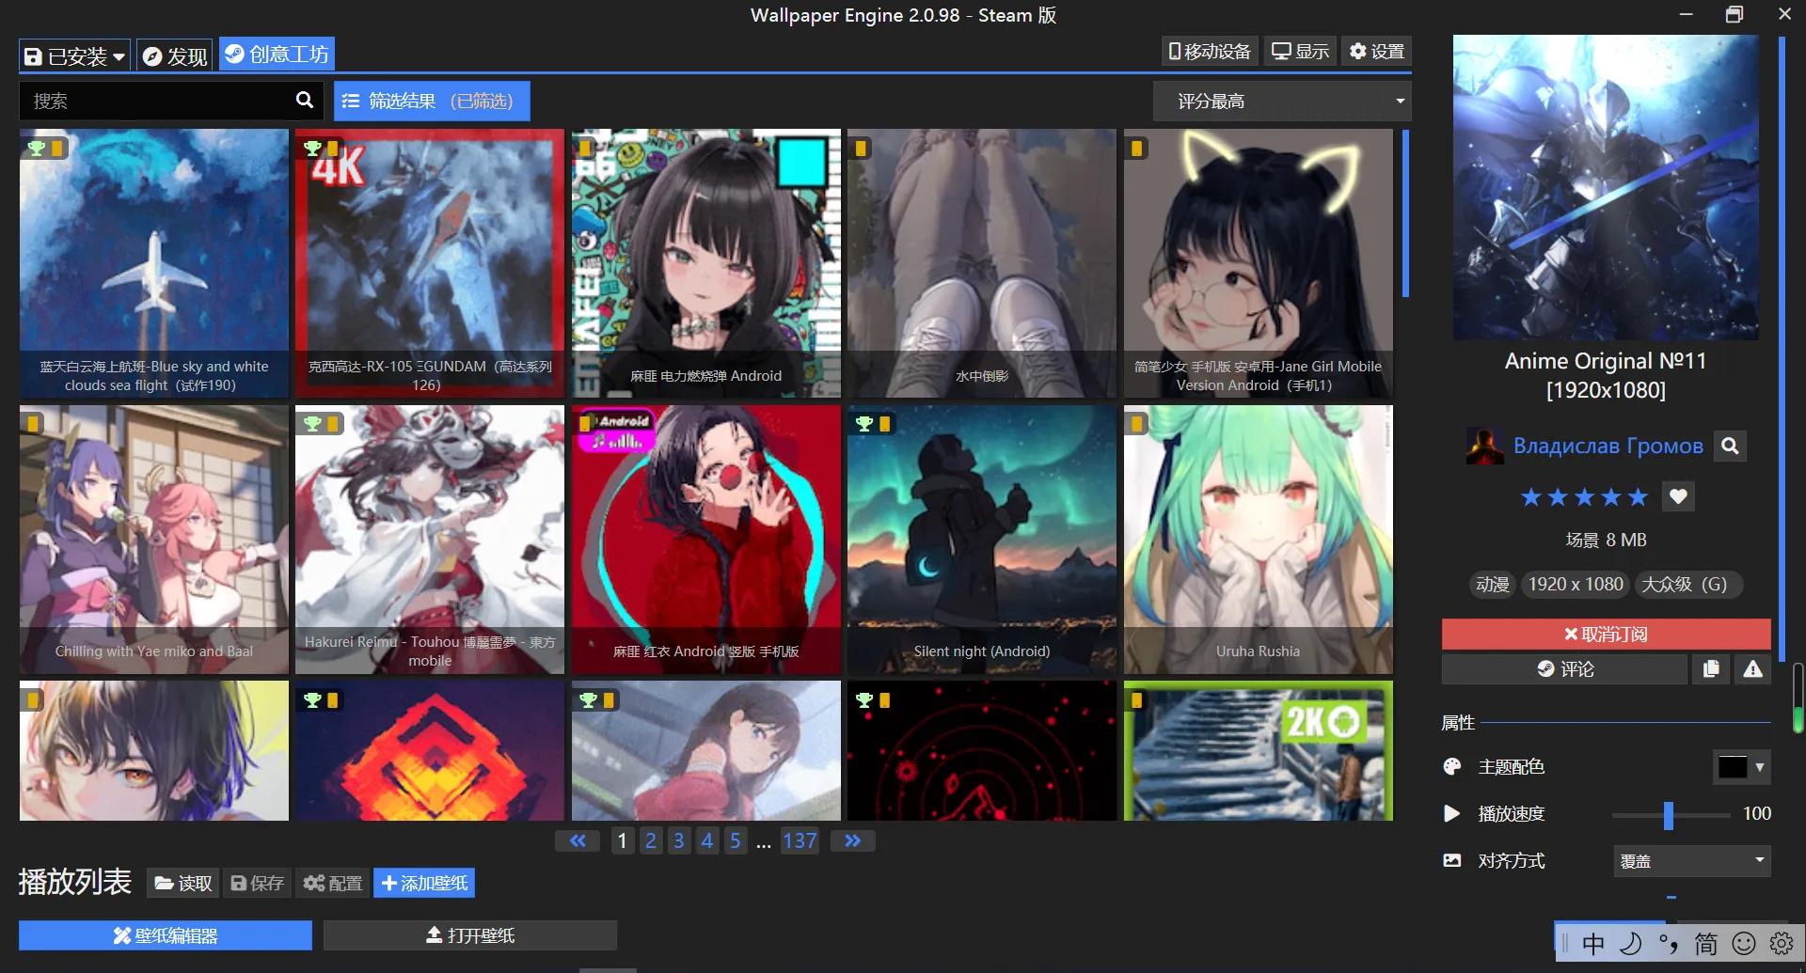Screen dimensions: 1806x973
Task: Select the 水中倒影 wallpaper
Action: (x=982, y=263)
